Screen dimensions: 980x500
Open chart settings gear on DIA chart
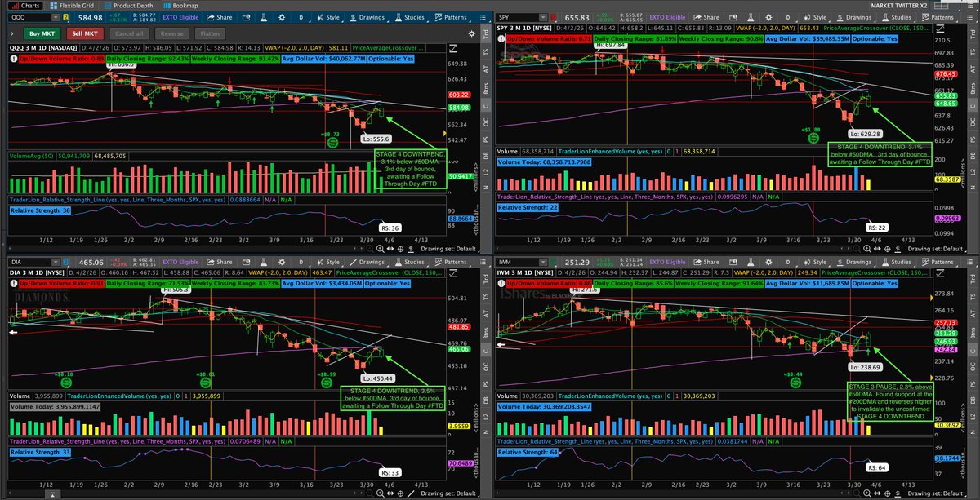[282, 262]
